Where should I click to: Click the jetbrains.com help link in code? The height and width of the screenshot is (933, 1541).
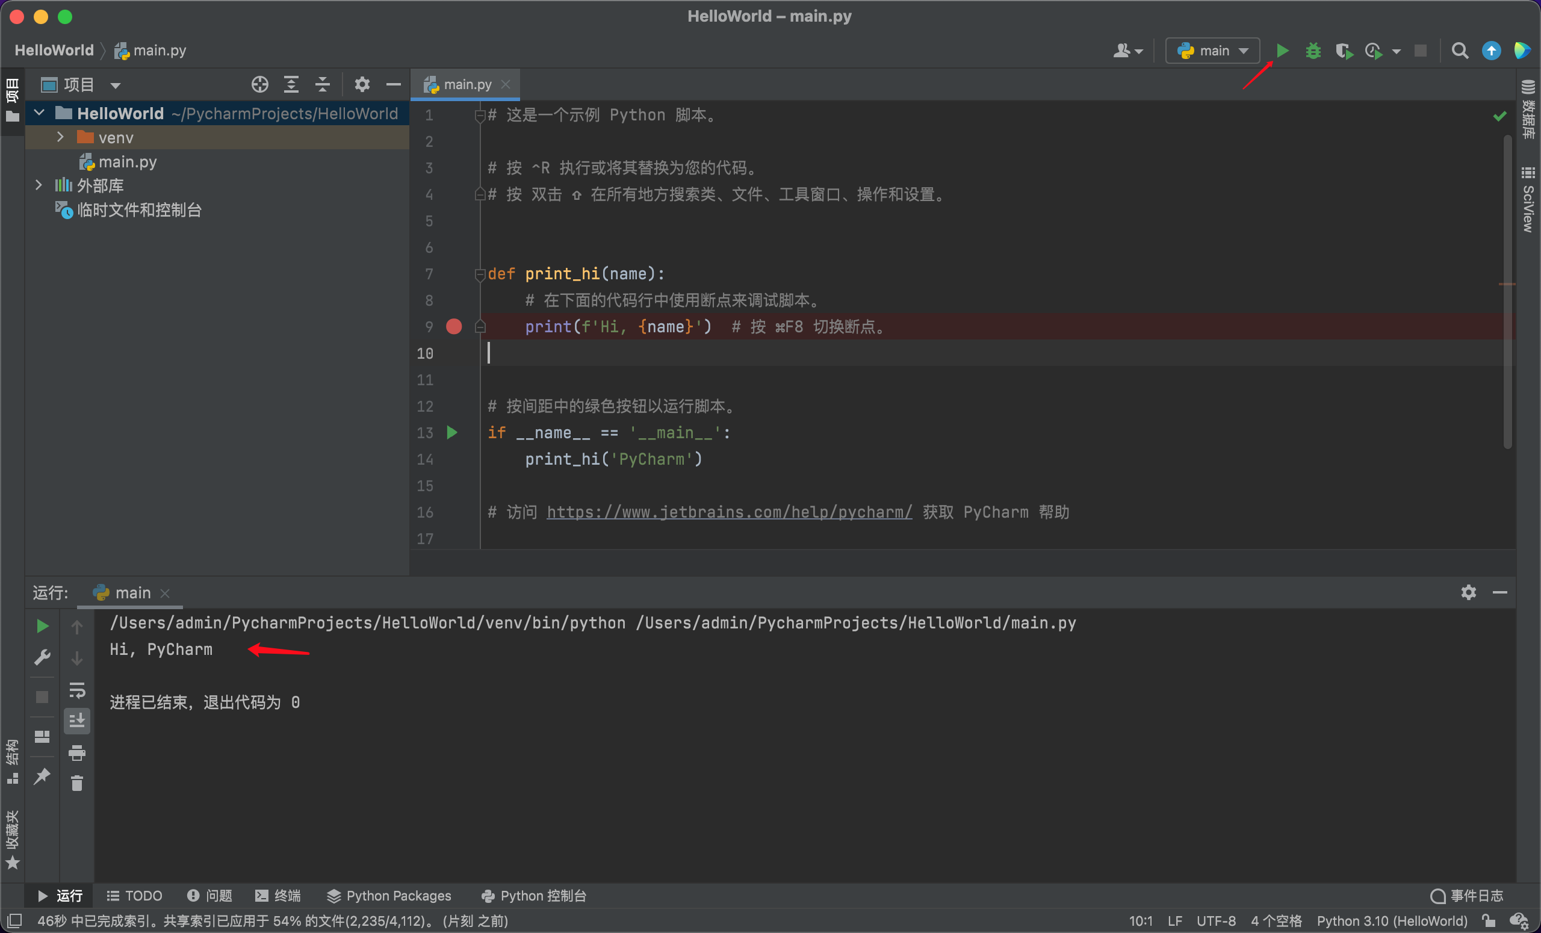[x=729, y=512]
